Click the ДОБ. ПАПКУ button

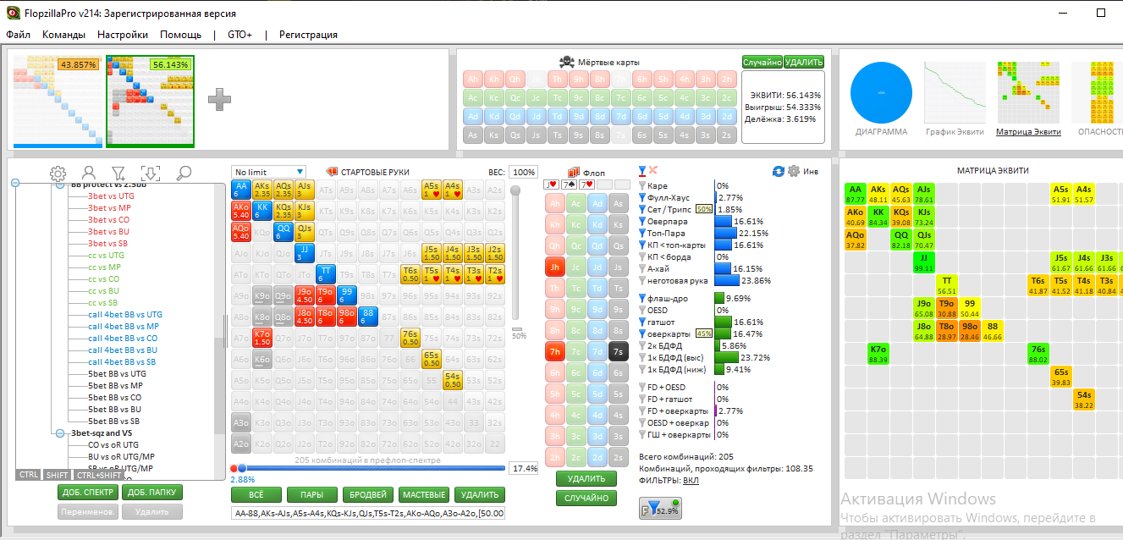coord(152,493)
